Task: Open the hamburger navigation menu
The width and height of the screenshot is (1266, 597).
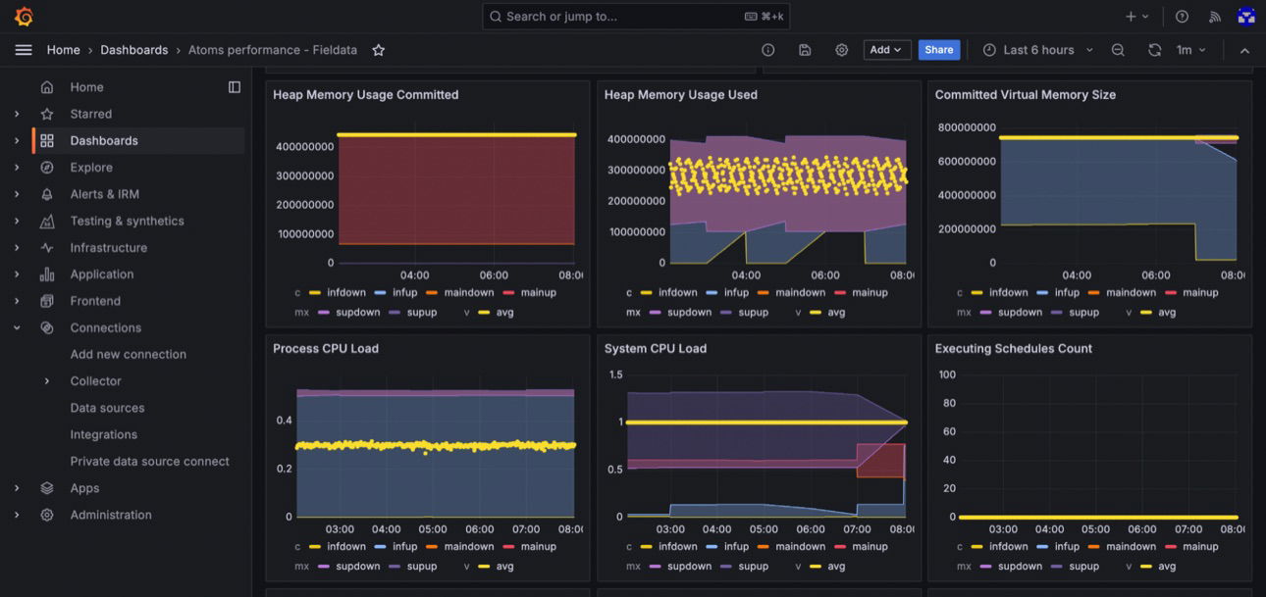Action: 24,50
